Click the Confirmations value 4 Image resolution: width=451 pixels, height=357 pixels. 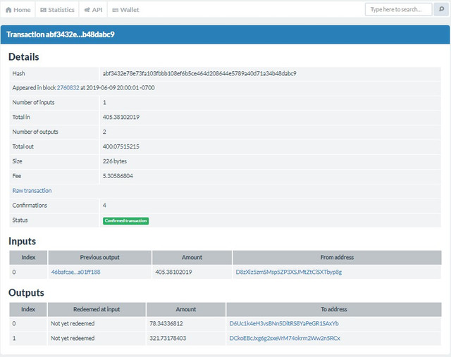[x=104, y=205]
